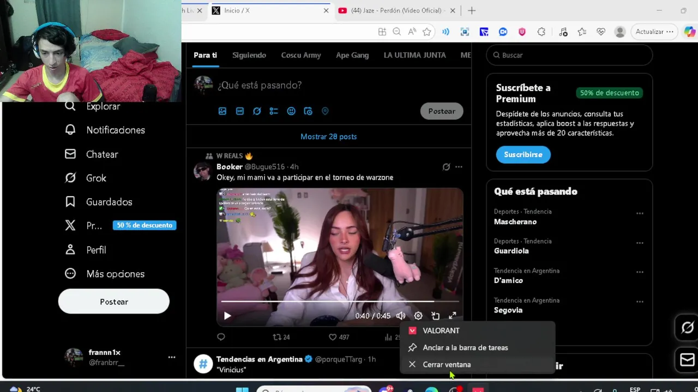Add an image to the new post
Screen dimensions: 698x392
coord(222,111)
